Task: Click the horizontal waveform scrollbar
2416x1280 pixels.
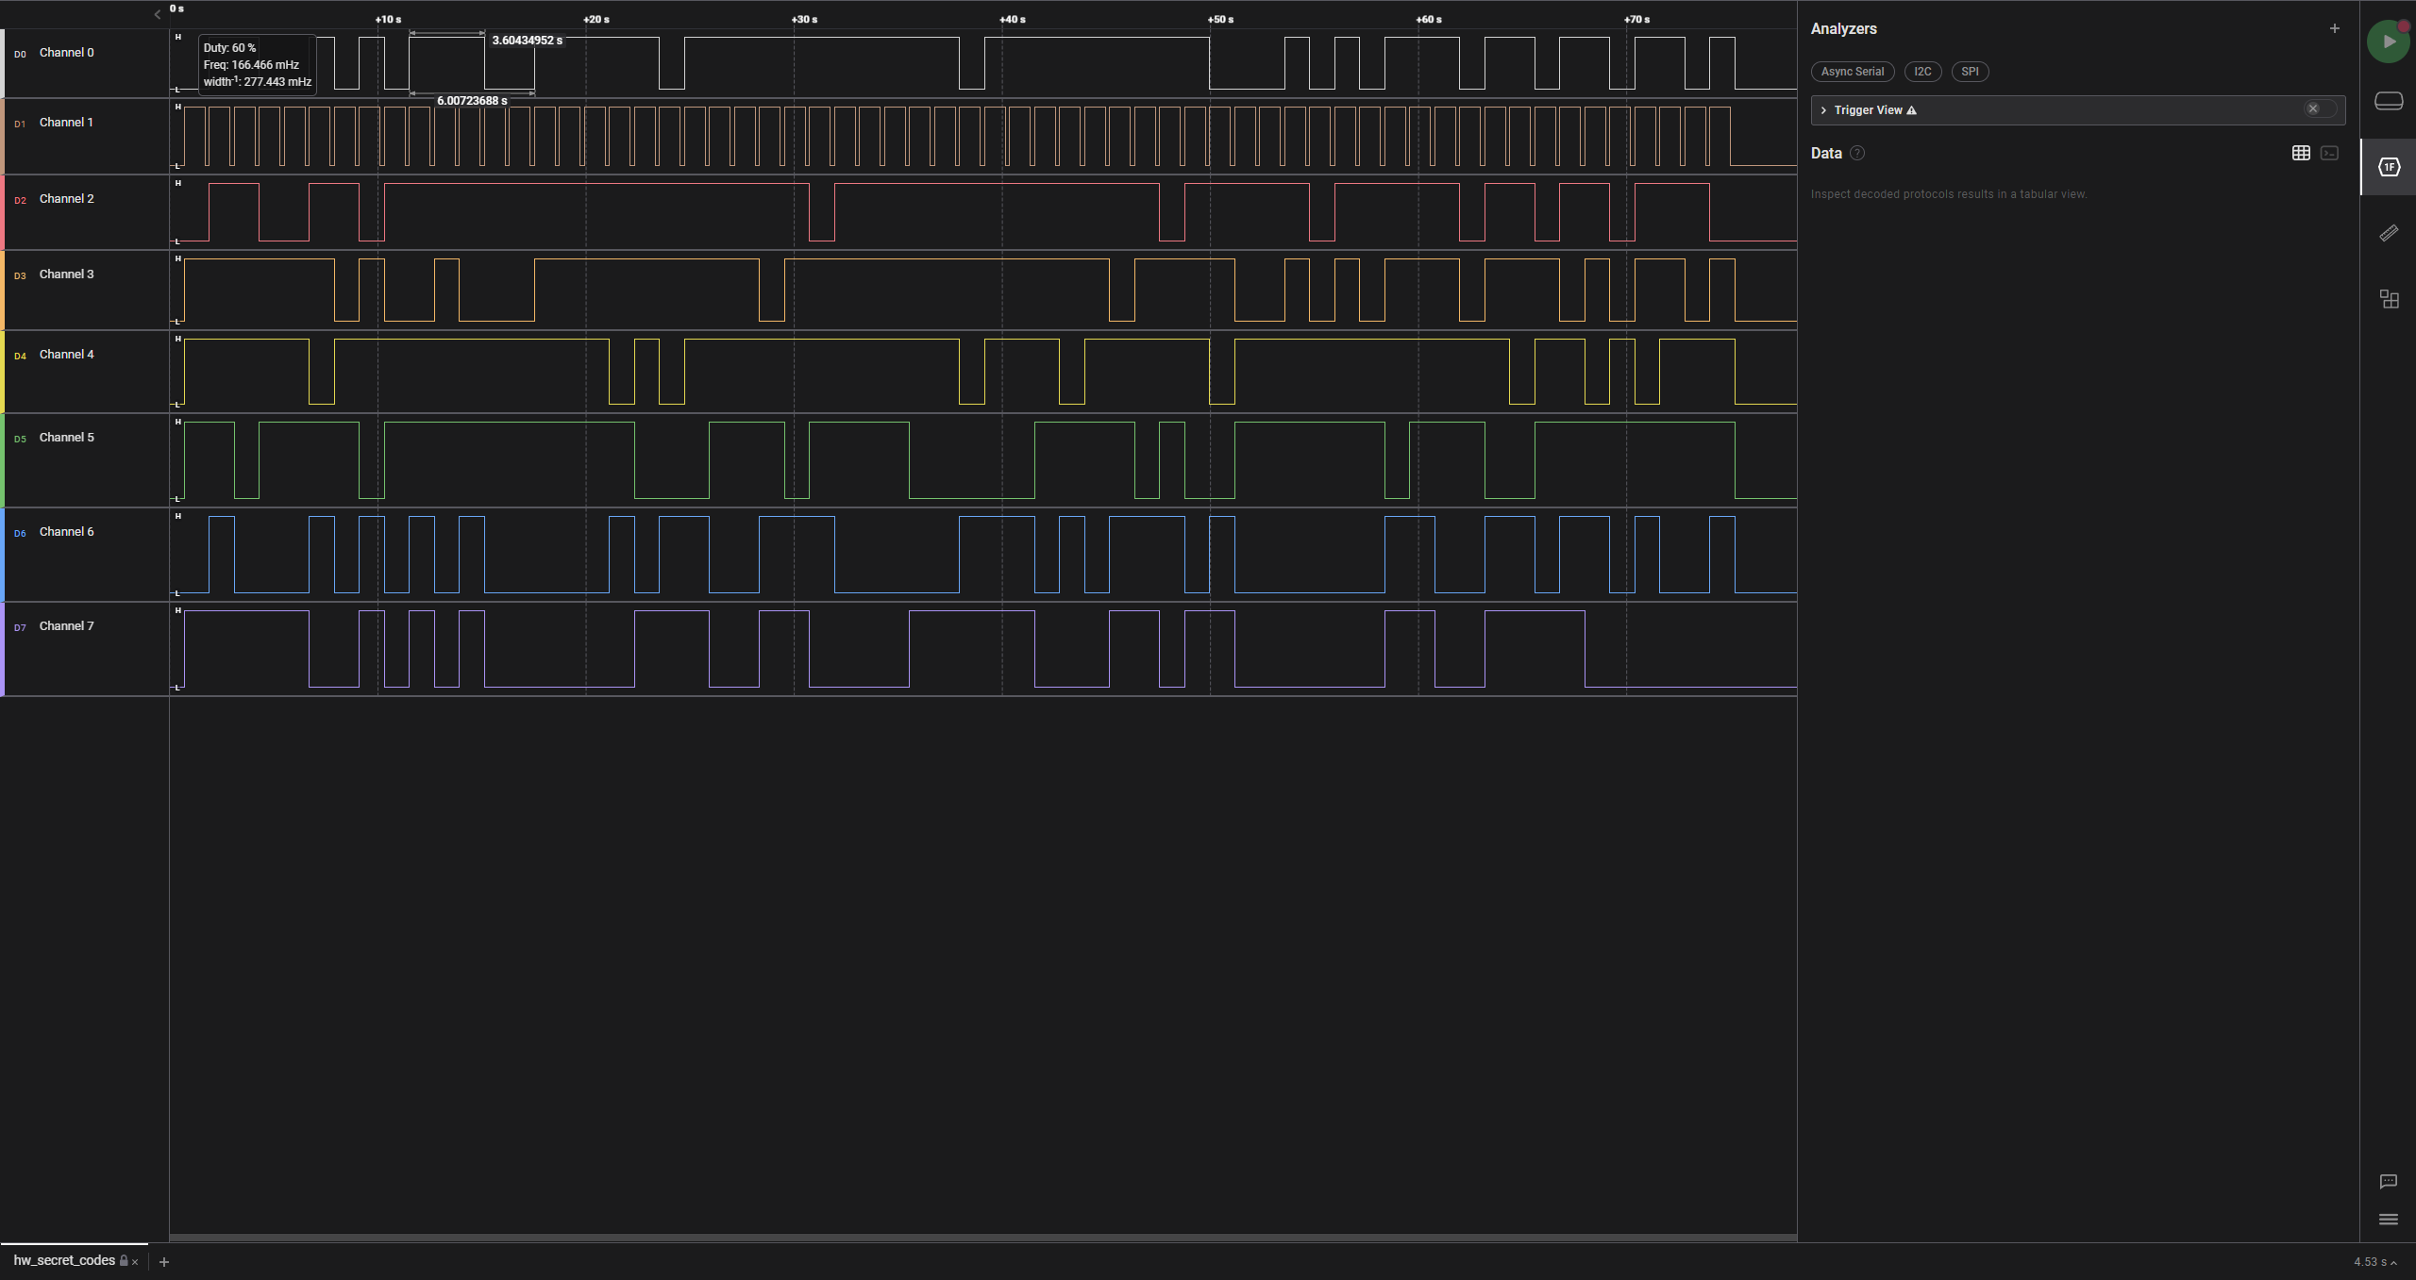Action: pos(982,1238)
